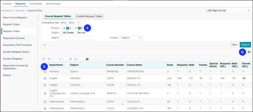Open the Criteria select dropdown
The width and height of the screenshot is (253, 112).
[131, 38]
